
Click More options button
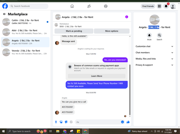(x=112, y=31)
